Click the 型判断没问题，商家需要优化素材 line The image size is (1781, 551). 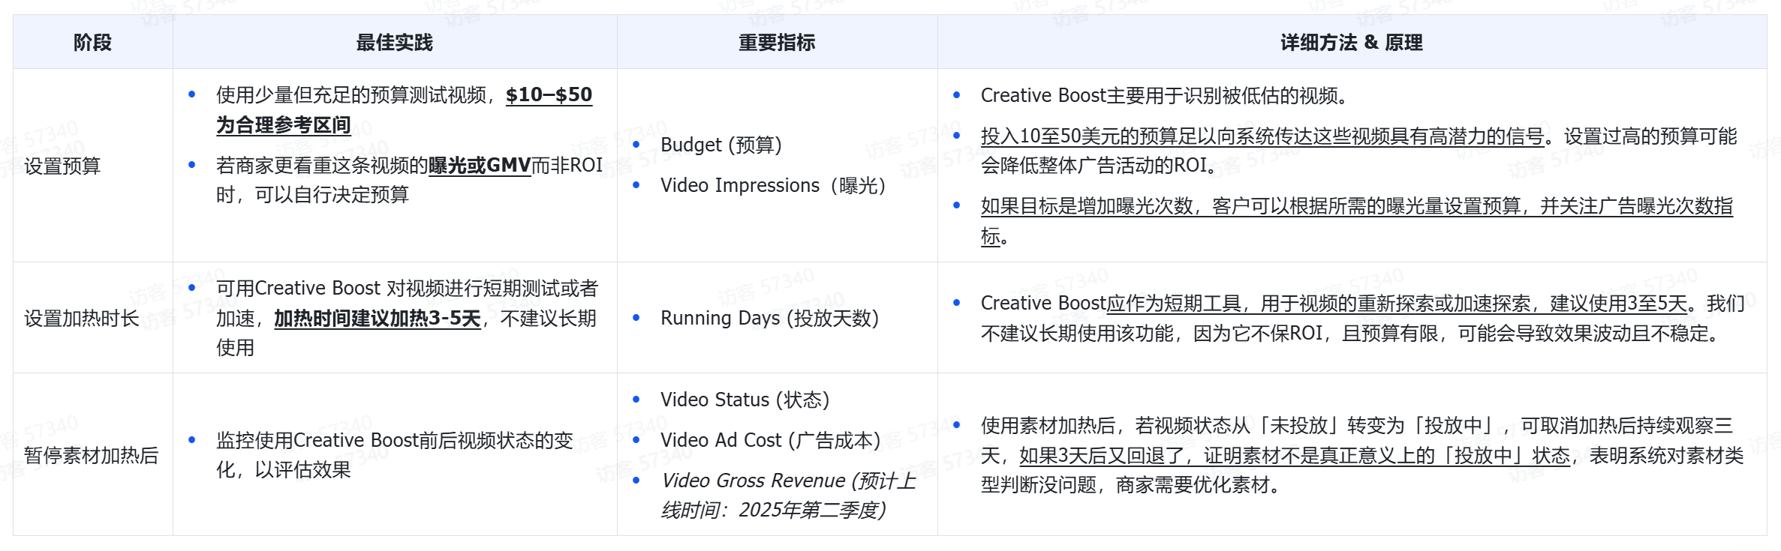1130,485
